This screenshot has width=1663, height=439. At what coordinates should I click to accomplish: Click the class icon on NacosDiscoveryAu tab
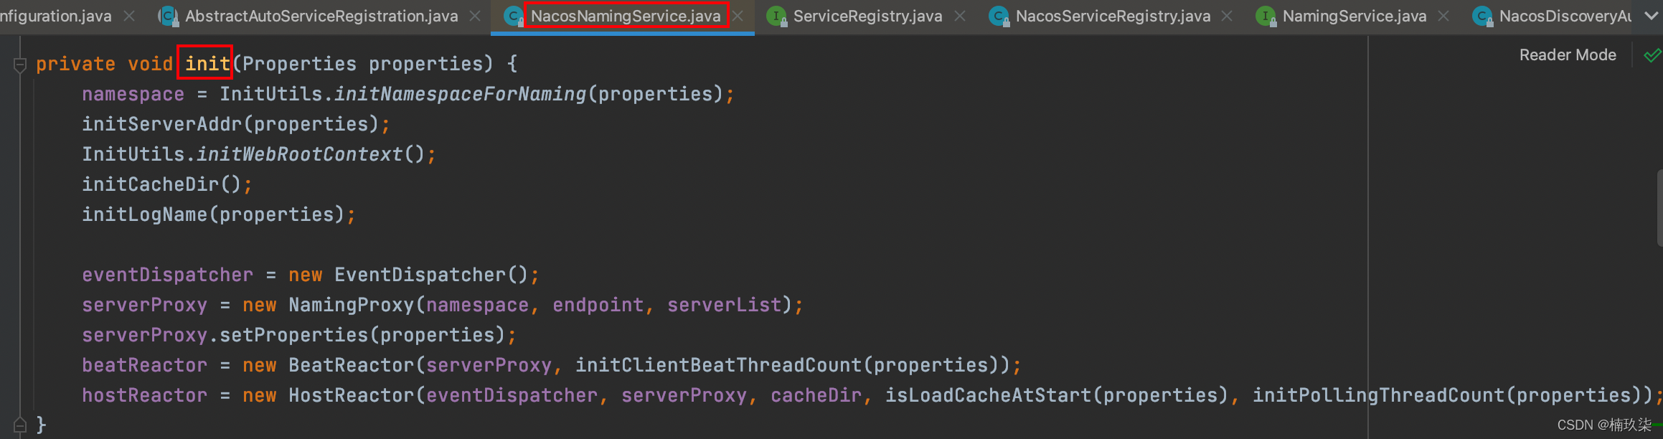(1482, 16)
